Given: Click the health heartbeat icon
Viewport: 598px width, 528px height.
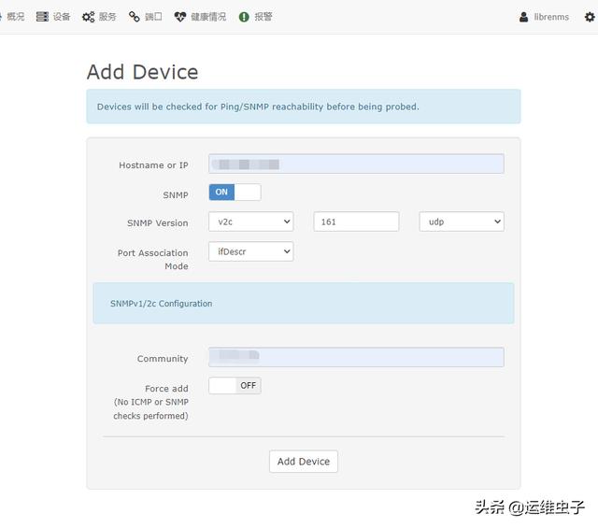Looking at the screenshot, I should click(180, 17).
